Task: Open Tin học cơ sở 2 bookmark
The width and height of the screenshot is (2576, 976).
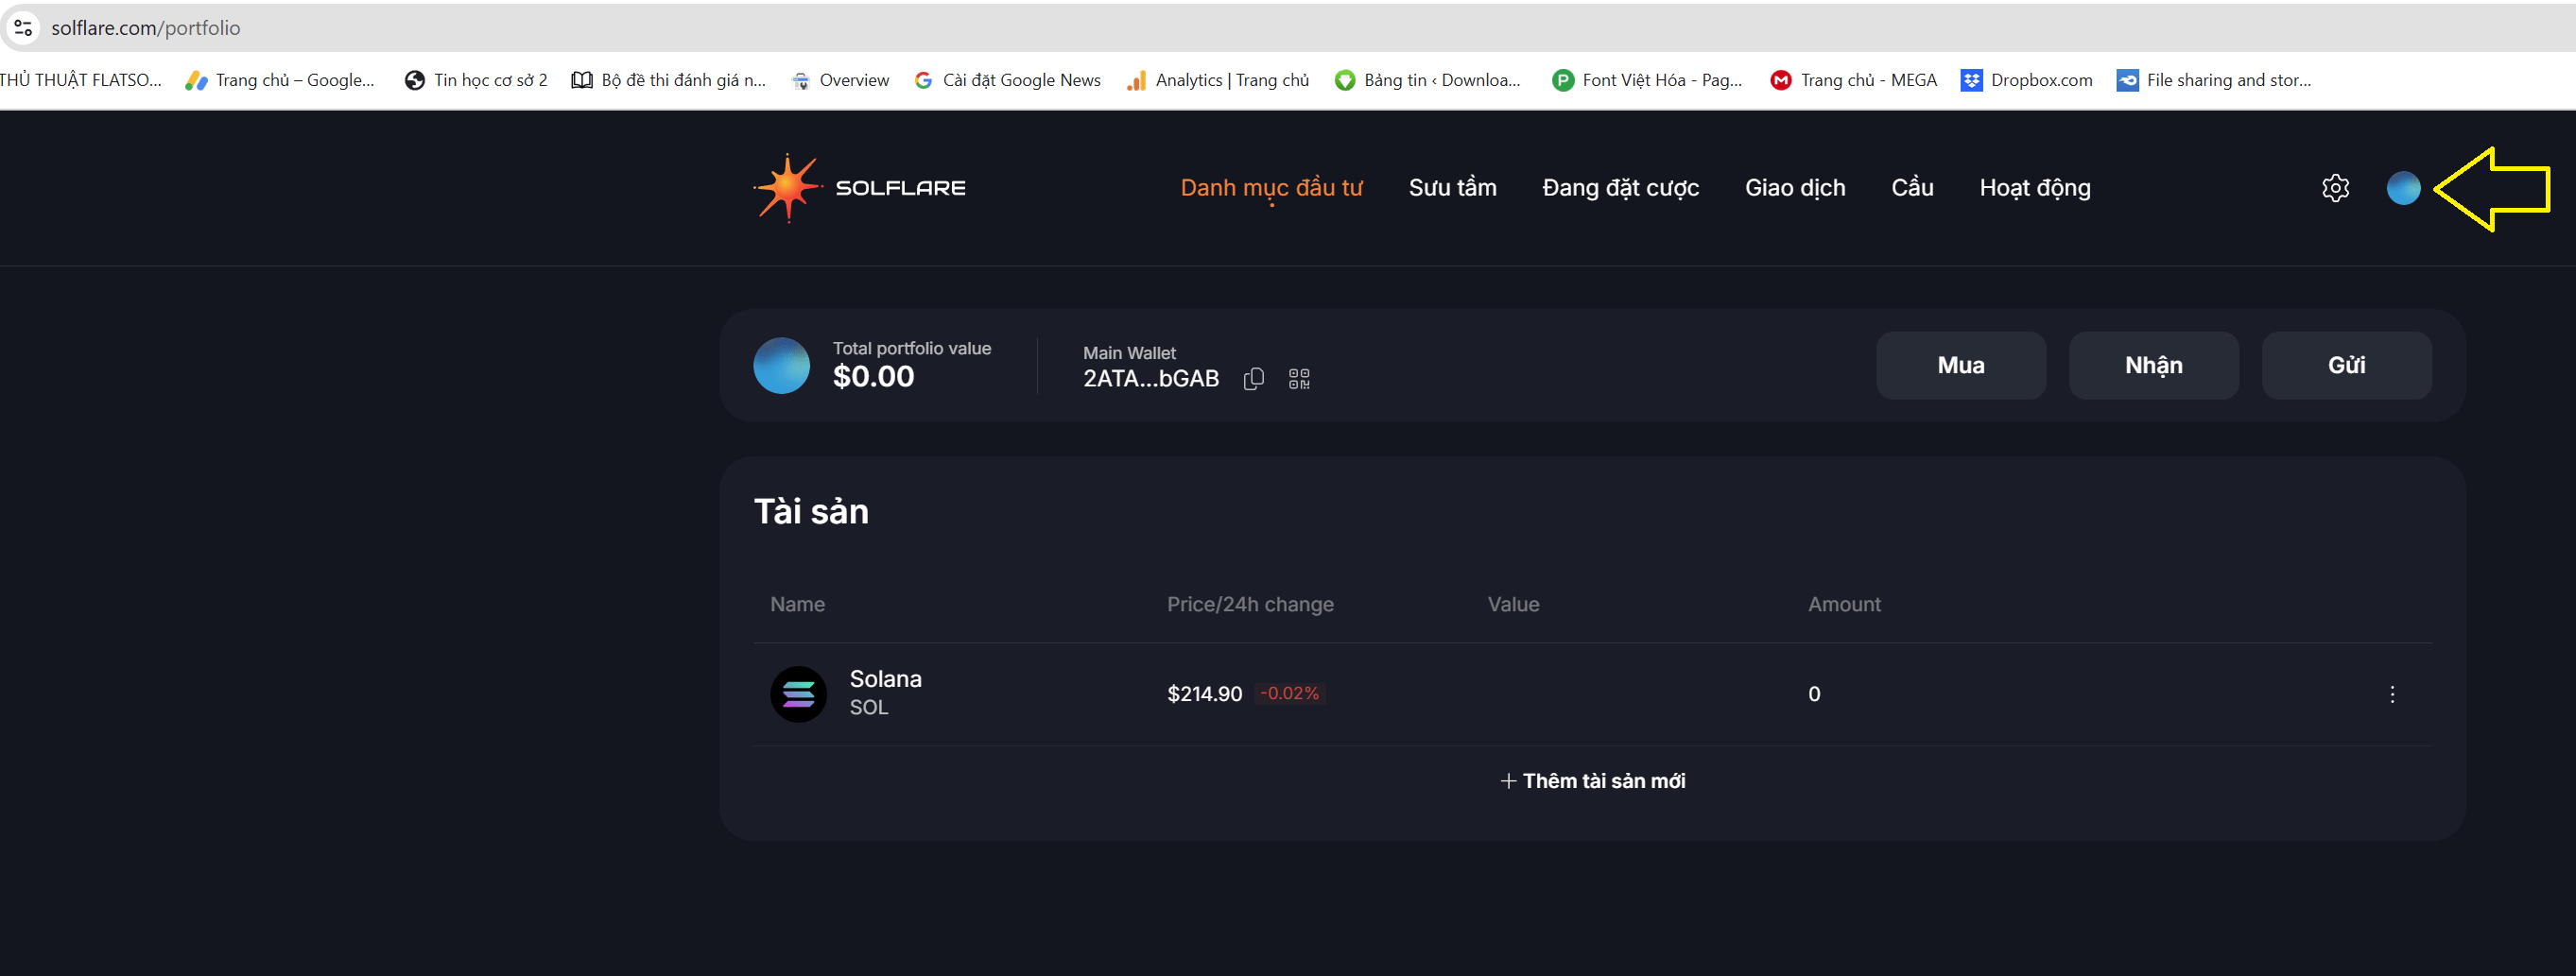Action: pyautogui.click(x=476, y=80)
